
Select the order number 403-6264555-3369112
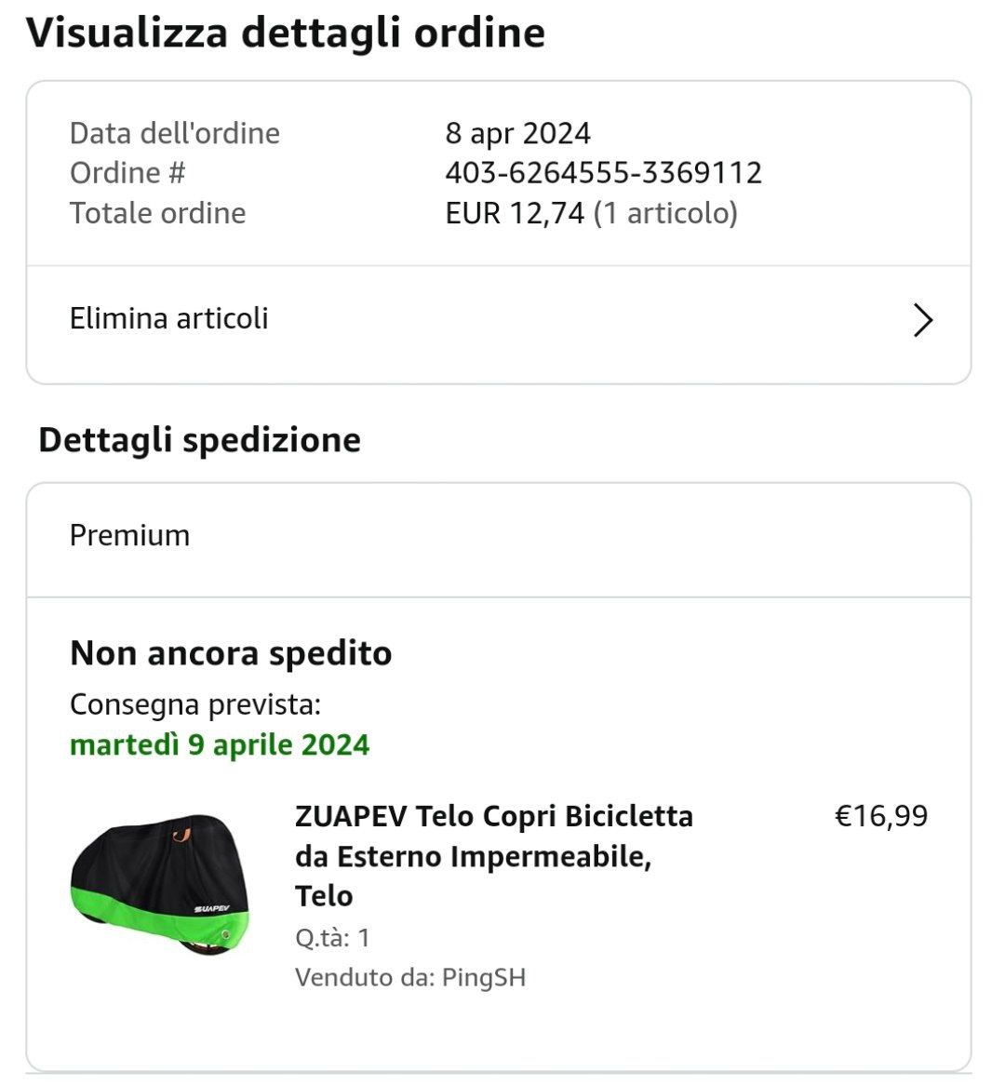pyautogui.click(x=604, y=173)
